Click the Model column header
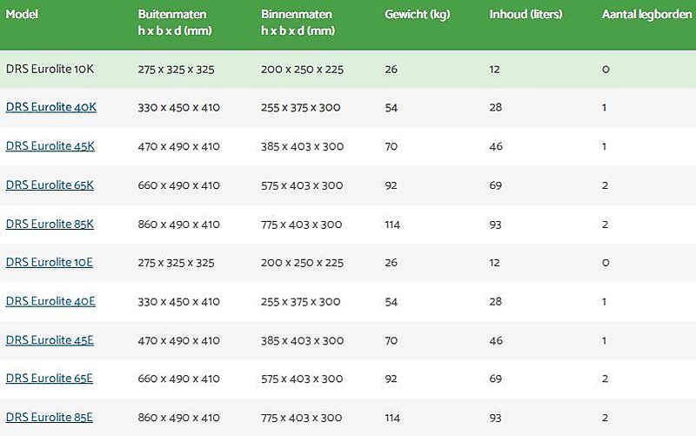 click(x=22, y=15)
